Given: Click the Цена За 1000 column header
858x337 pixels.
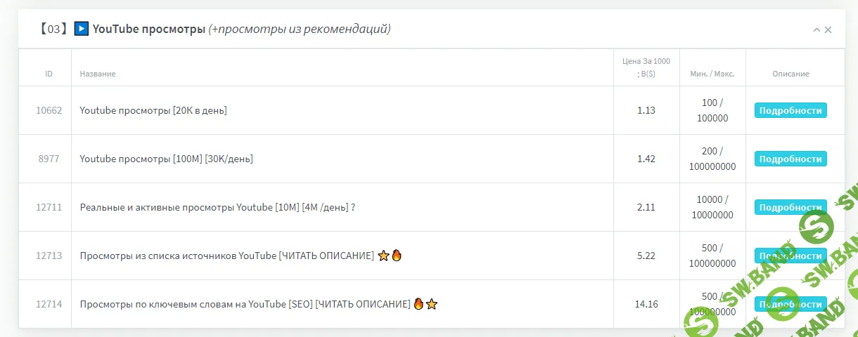Looking at the screenshot, I should click(x=646, y=67).
